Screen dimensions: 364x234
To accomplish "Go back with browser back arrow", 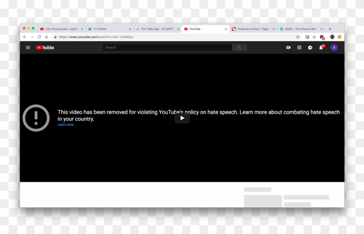I will pyautogui.click(x=25, y=37).
